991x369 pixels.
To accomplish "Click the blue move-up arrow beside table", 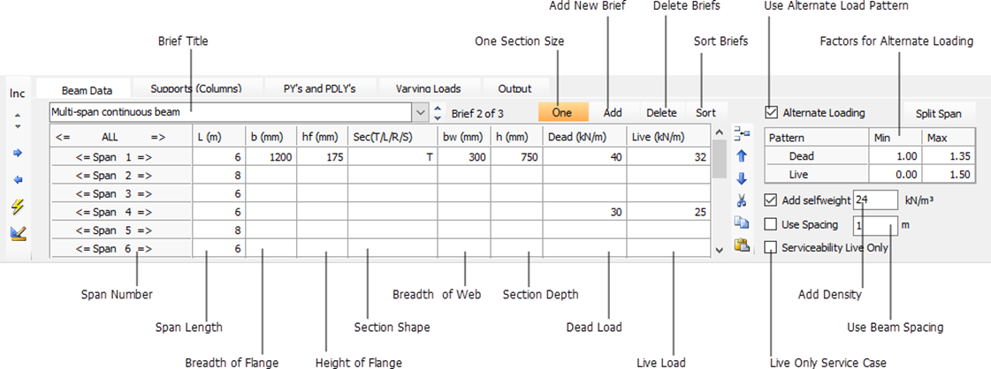I will 742,155.
